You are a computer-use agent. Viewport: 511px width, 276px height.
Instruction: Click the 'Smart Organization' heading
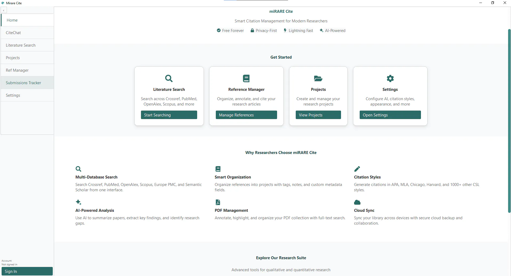pos(233,177)
